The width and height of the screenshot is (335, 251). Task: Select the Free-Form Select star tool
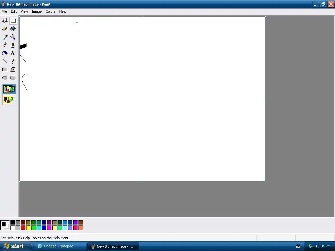point(5,21)
